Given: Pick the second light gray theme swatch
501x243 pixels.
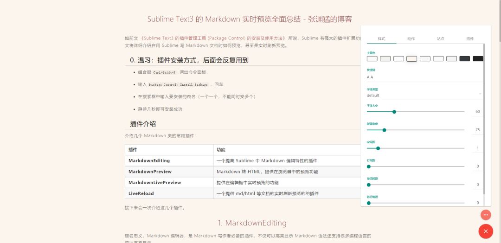Looking at the screenshot, I should (385, 59).
